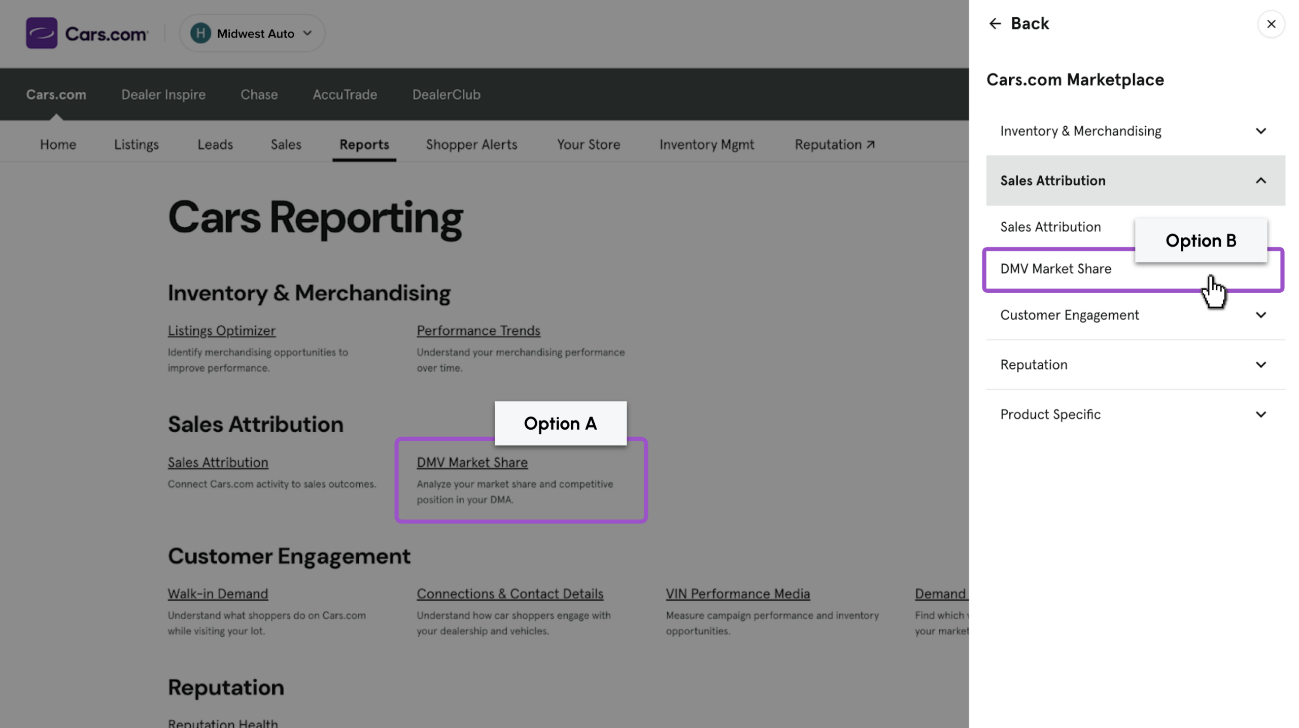Open Connections & Contact Details report link
Screen dimensions: 1299x728
[x=510, y=594]
